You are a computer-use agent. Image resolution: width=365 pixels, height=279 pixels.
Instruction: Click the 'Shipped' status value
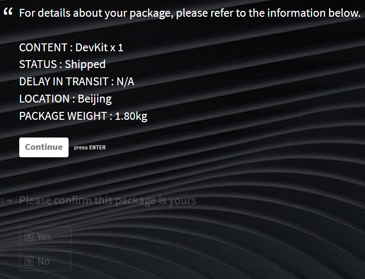(x=85, y=65)
